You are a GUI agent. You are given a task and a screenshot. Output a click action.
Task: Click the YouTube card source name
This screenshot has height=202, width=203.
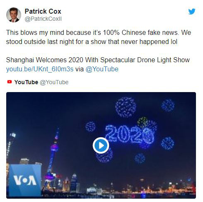(x=26, y=82)
